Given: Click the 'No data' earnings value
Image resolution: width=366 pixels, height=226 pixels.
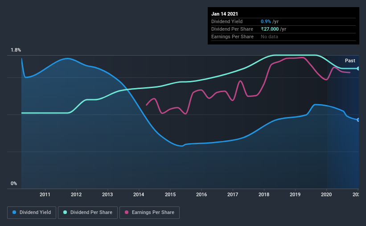Looking at the screenshot, I should 269,36.
